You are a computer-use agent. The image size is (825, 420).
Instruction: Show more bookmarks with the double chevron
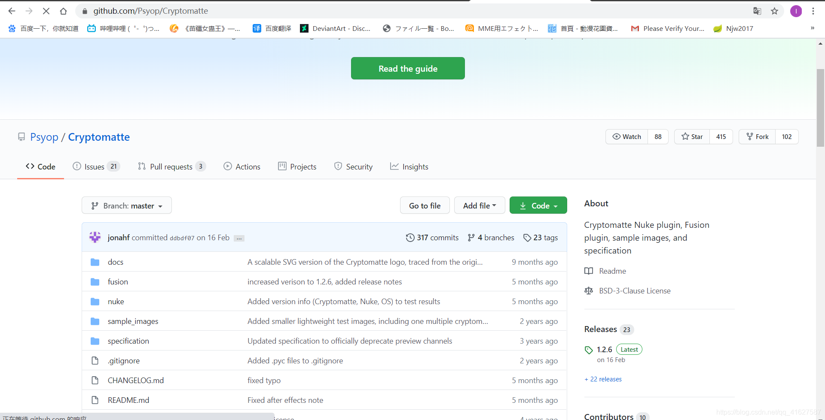[x=813, y=28]
